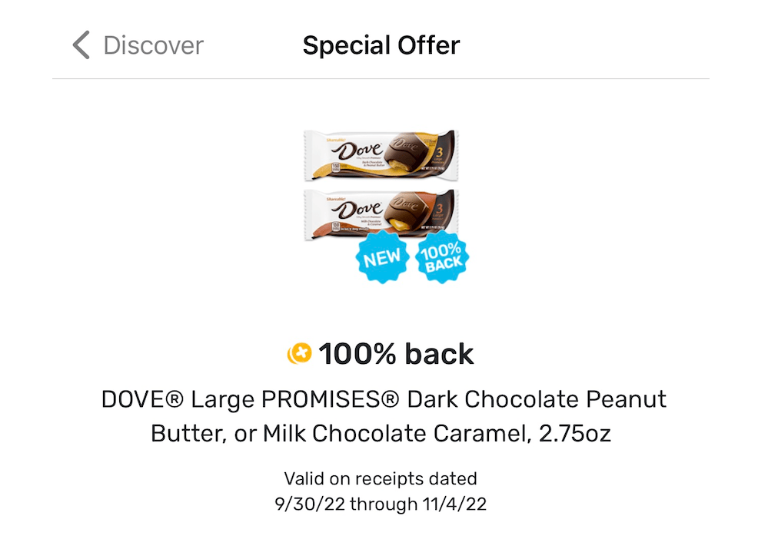Click the "9/30/22 through 11/4/22" date range
The width and height of the screenshot is (758, 539).
tap(381, 504)
